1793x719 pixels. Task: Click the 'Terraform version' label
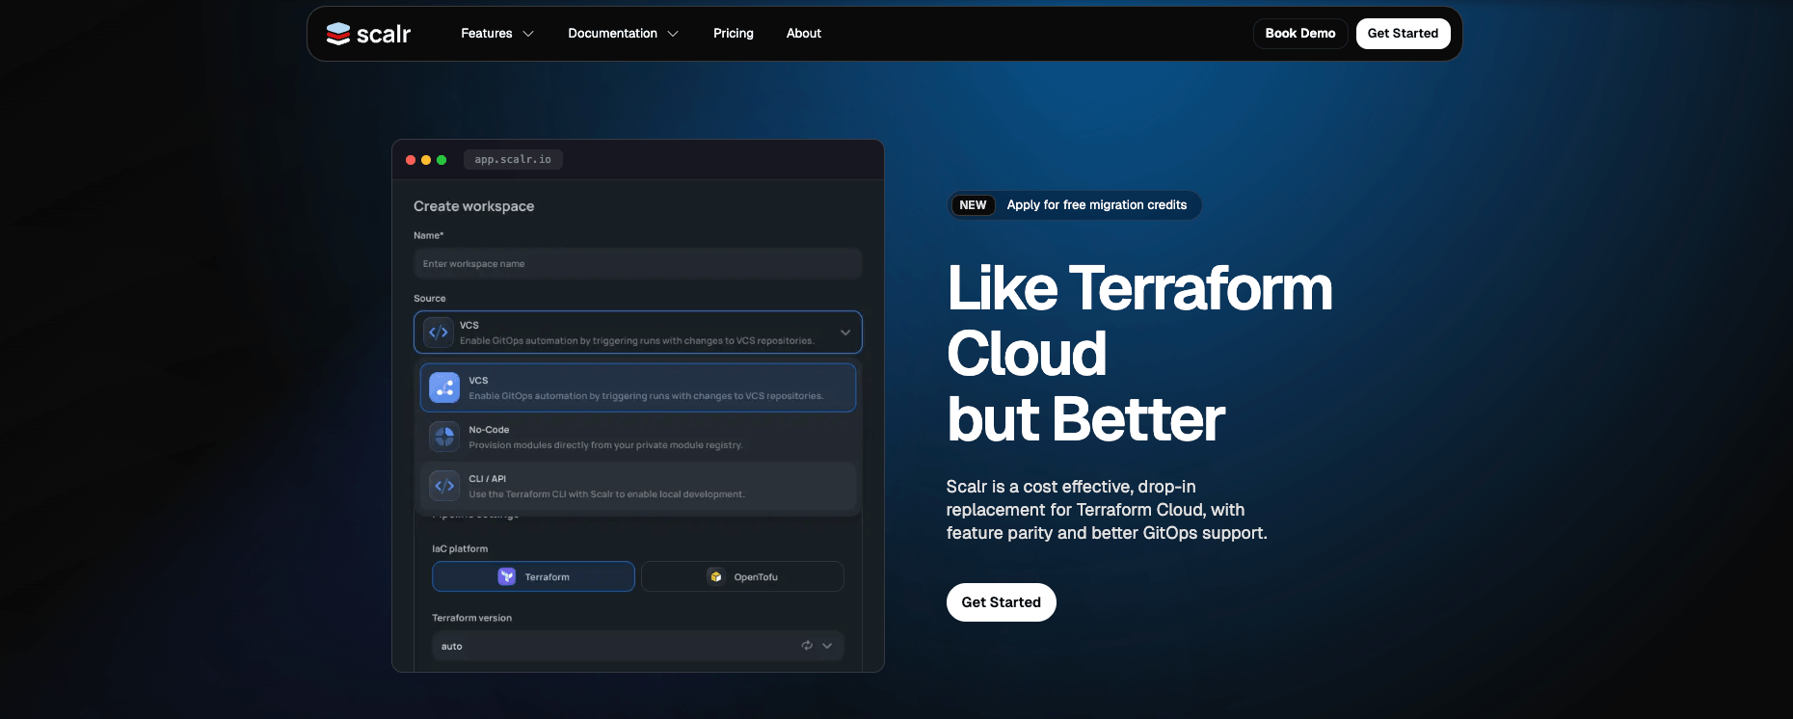(x=471, y=618)
